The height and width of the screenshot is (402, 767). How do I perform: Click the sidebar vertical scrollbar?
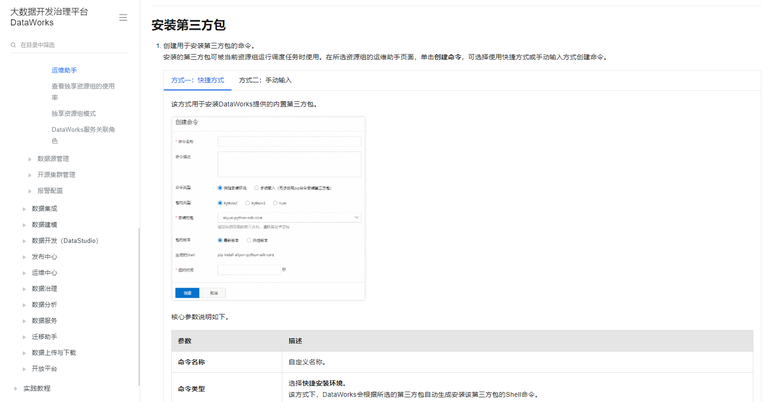[x=139, y=306]
